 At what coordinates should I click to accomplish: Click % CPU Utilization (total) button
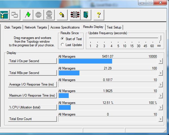pos(32,107)
